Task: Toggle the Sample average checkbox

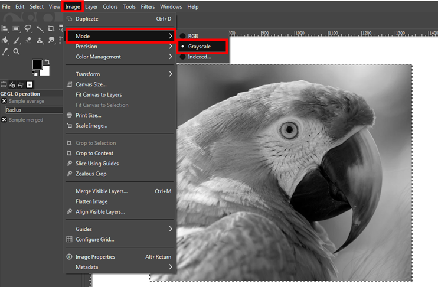Action: (x=4, y=101)
